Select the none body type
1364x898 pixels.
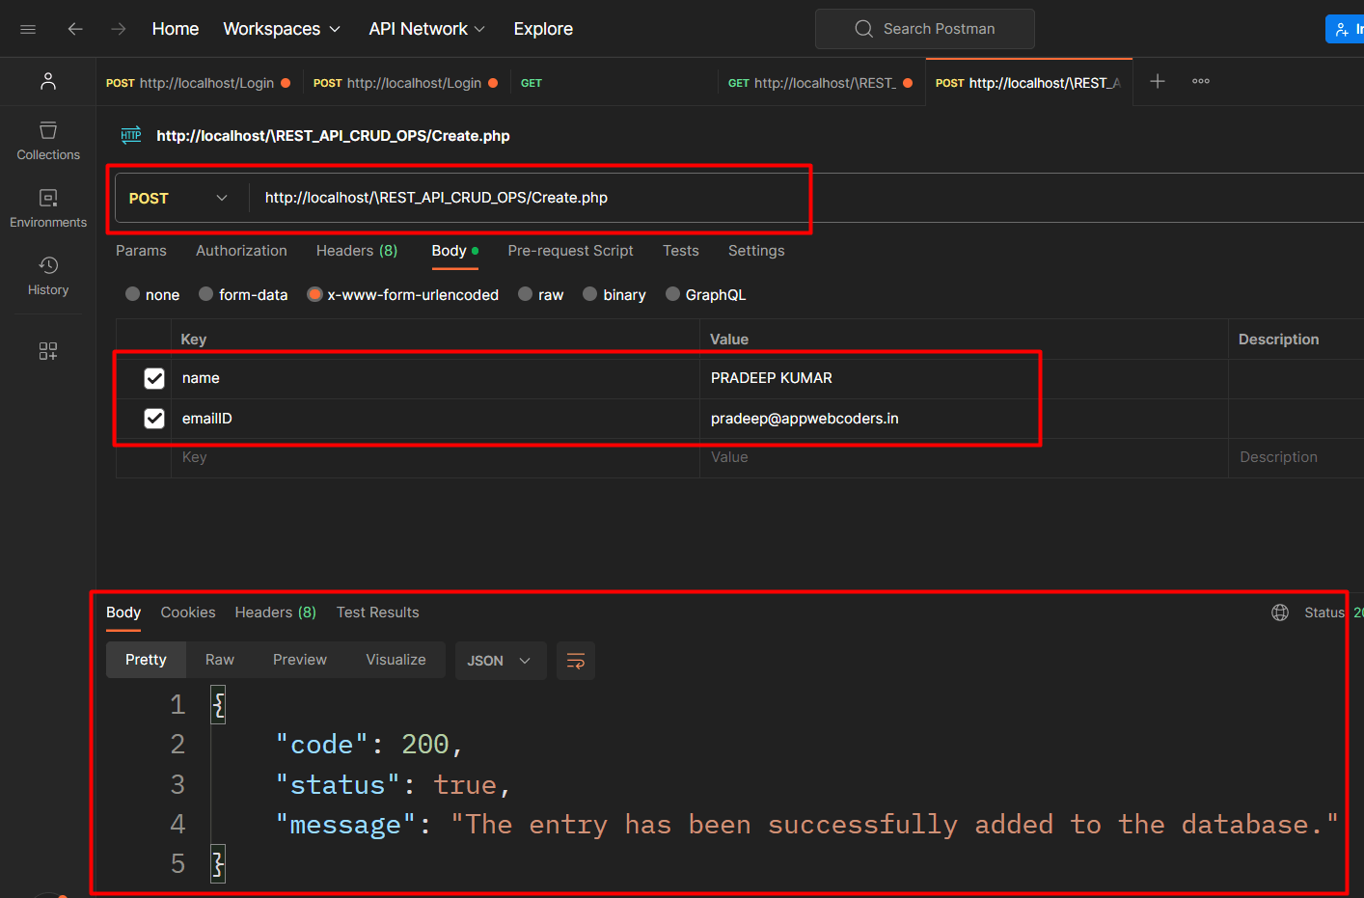pos(133,294)
